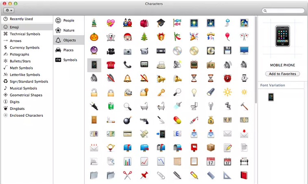Pick the red balloon emoji

(227, 37)
